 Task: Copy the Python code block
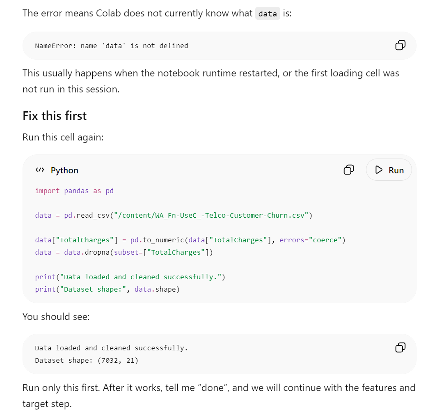click(349, 170)
